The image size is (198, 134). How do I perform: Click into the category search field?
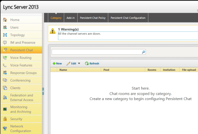point(96,52)
